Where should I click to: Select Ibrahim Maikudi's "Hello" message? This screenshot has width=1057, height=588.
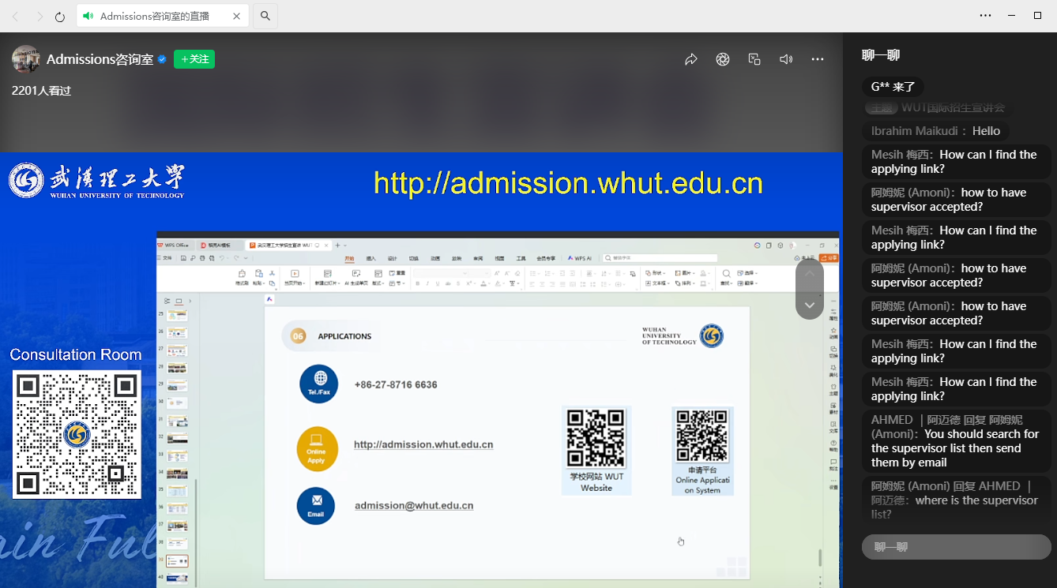936,131
